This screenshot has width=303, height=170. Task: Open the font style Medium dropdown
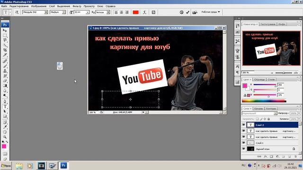point(64,12)
